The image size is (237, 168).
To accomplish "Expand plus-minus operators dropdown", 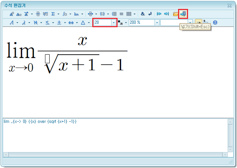I will [65, 23].
